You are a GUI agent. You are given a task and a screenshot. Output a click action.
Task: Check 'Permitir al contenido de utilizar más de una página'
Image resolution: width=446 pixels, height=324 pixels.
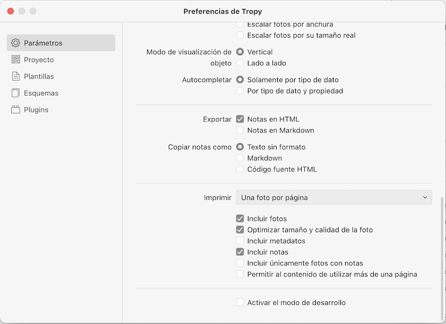[x=240, y=274]
